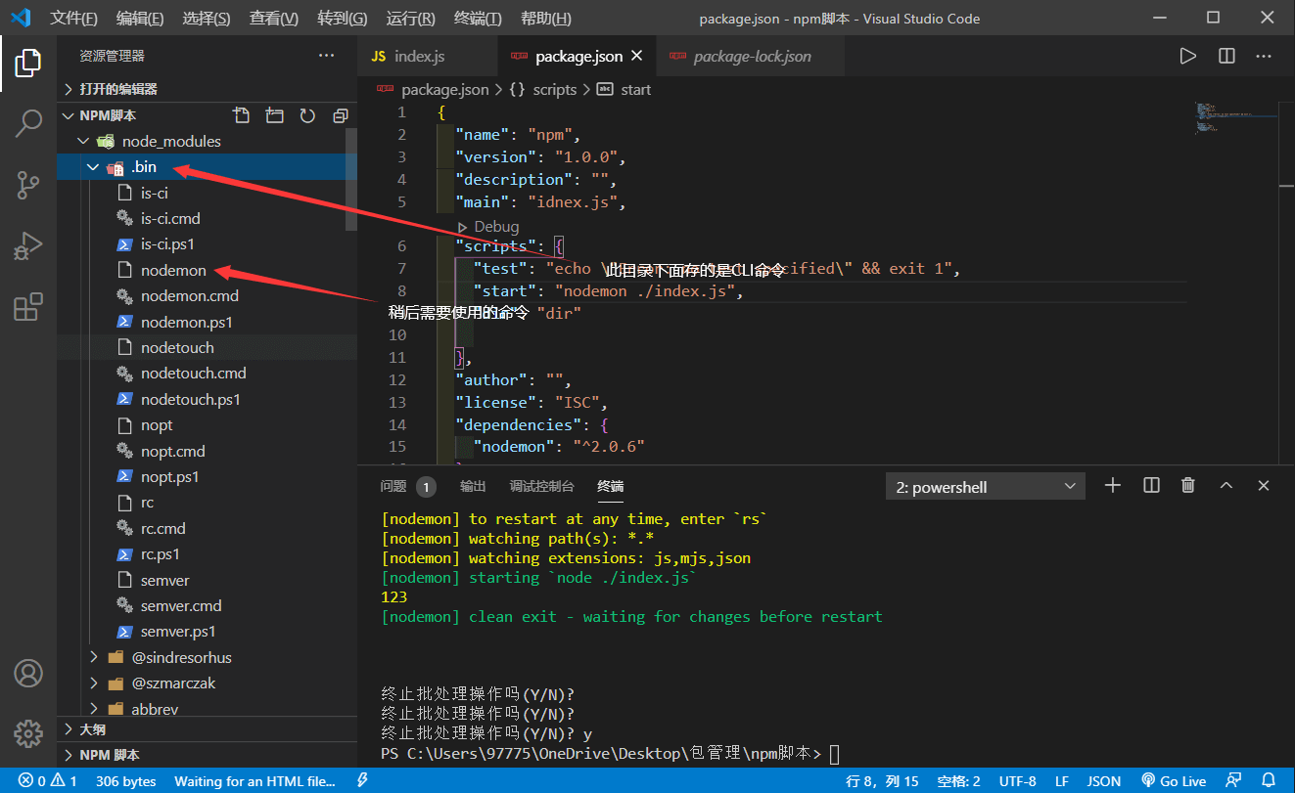Open the Explorer view in activity bar
Viewport: 1295px width, 793px height.
coord(28,64)
